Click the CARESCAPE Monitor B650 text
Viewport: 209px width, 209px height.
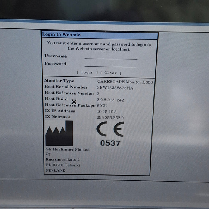125,82
